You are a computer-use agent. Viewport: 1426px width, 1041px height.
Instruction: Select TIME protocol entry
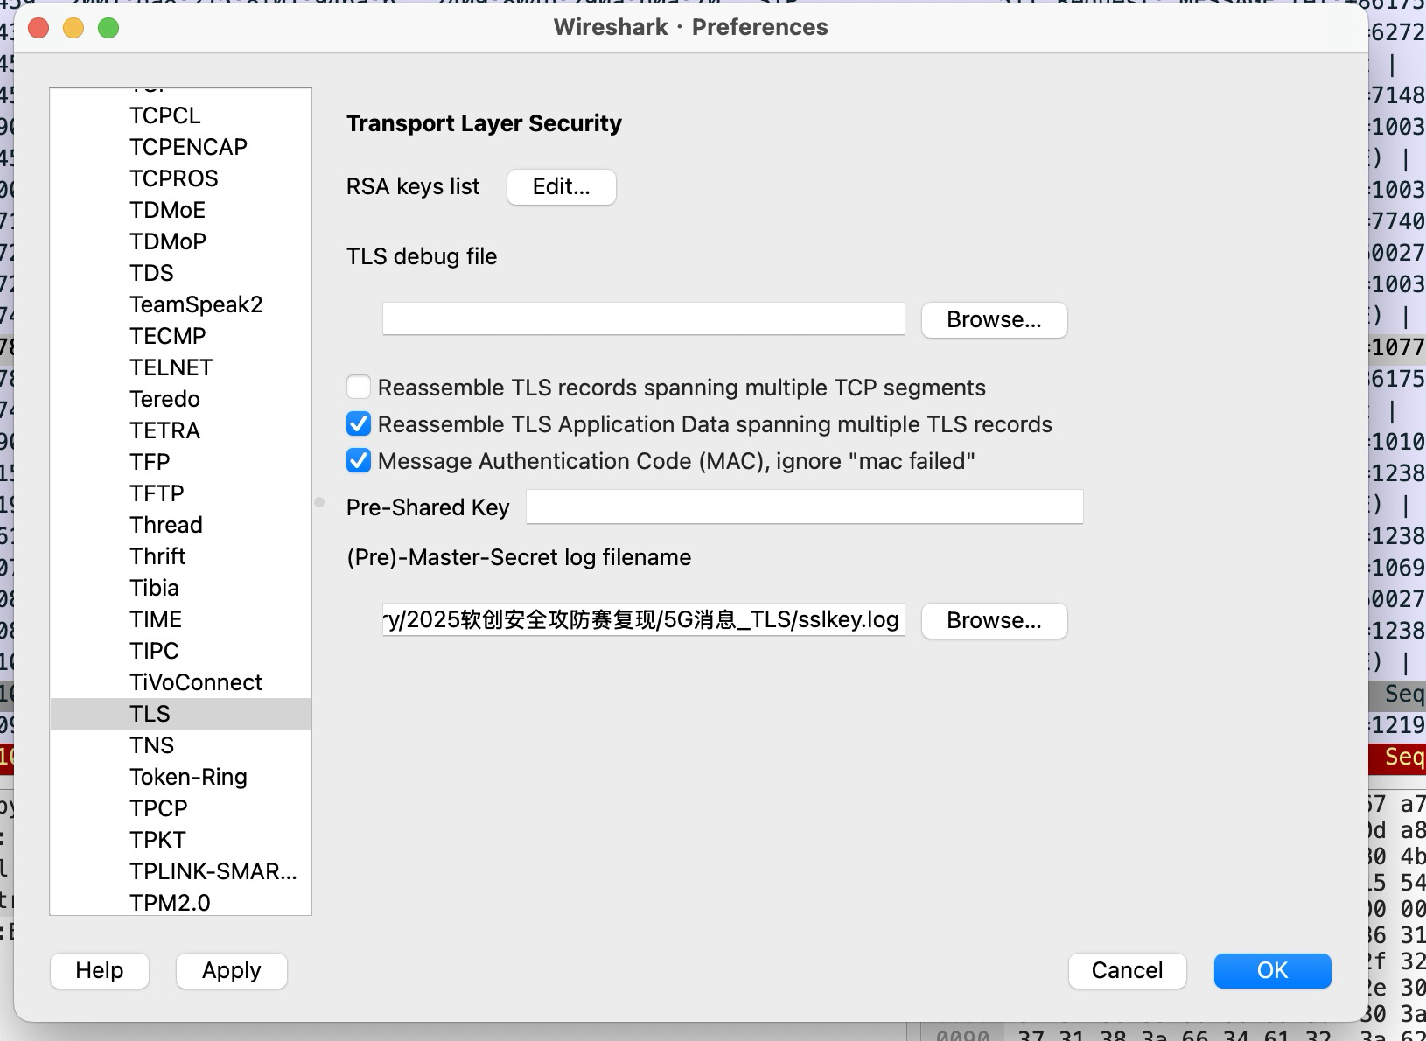click(x=180, y=619)
